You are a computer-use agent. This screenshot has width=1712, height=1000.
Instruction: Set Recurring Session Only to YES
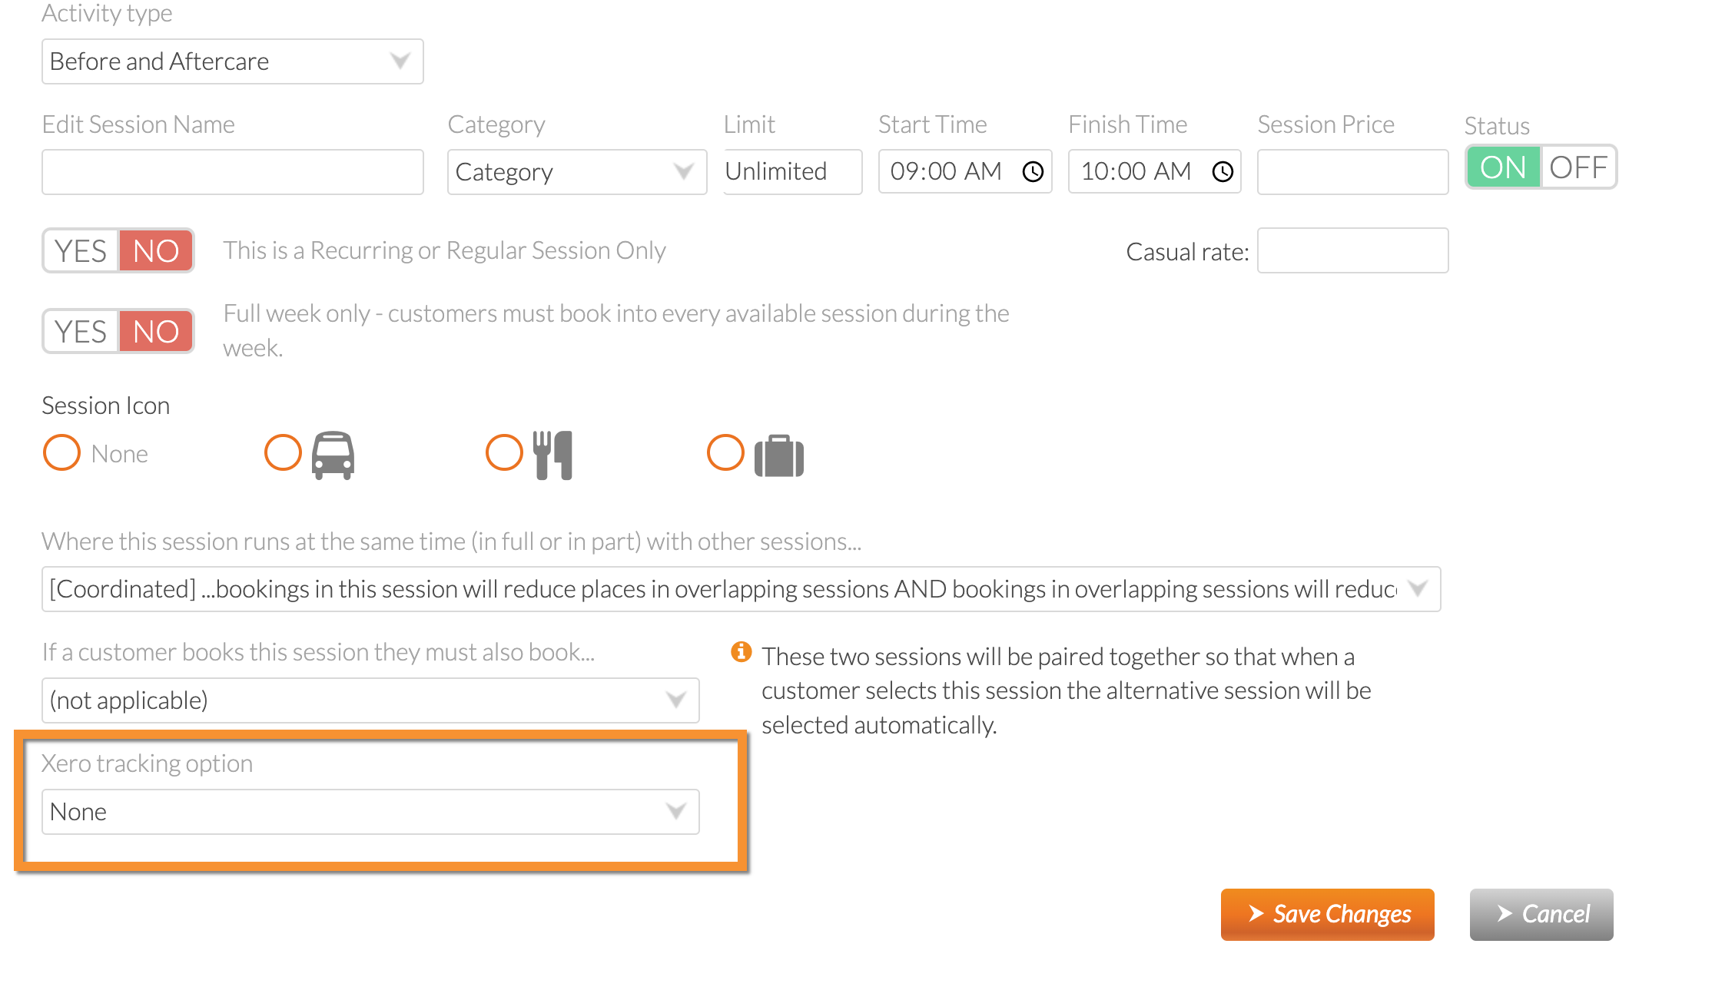click(81, 251)
